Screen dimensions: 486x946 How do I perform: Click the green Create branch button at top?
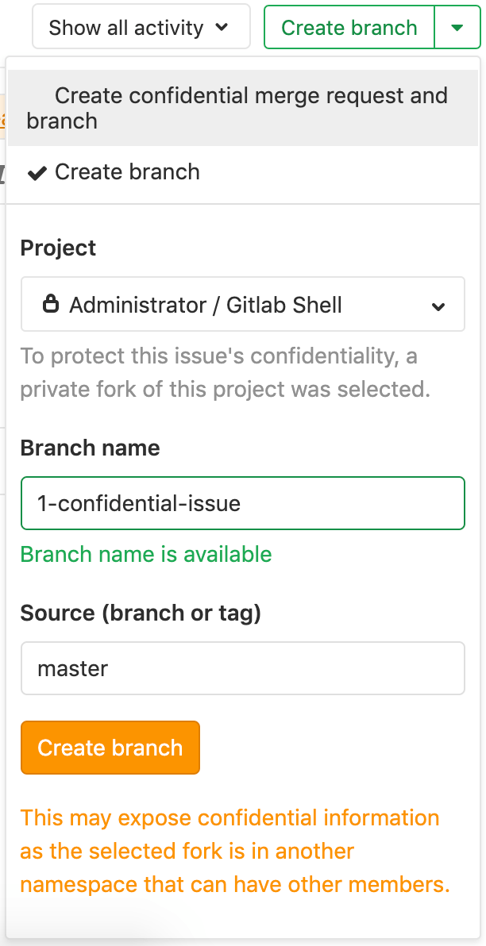click(348, 27)
